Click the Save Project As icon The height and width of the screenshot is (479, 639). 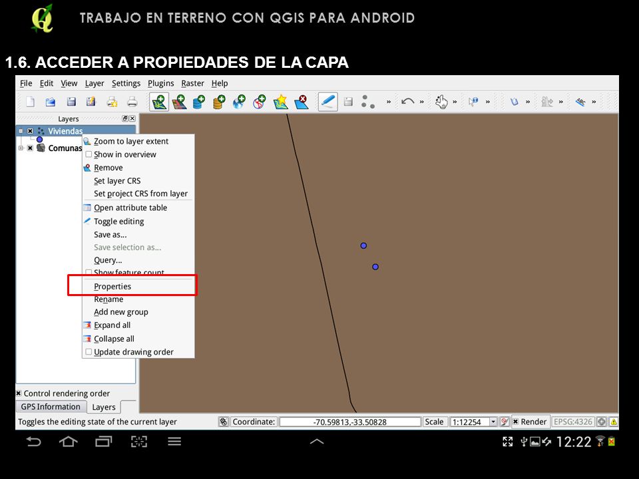pos(91,101)
